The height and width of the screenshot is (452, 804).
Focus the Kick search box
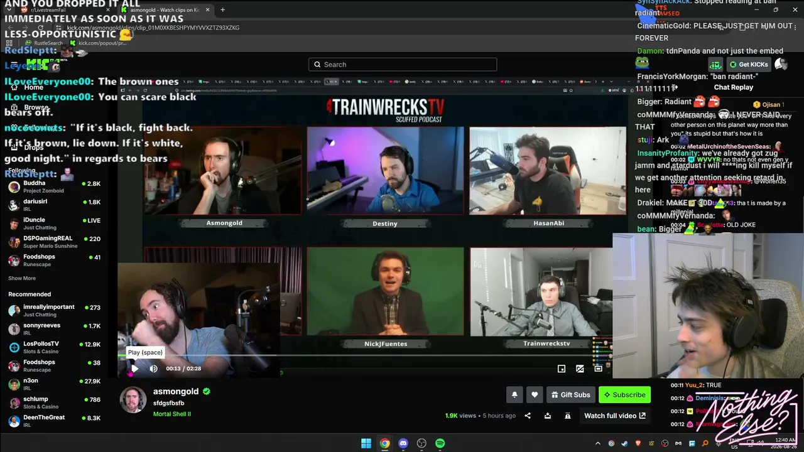[403, 65]
